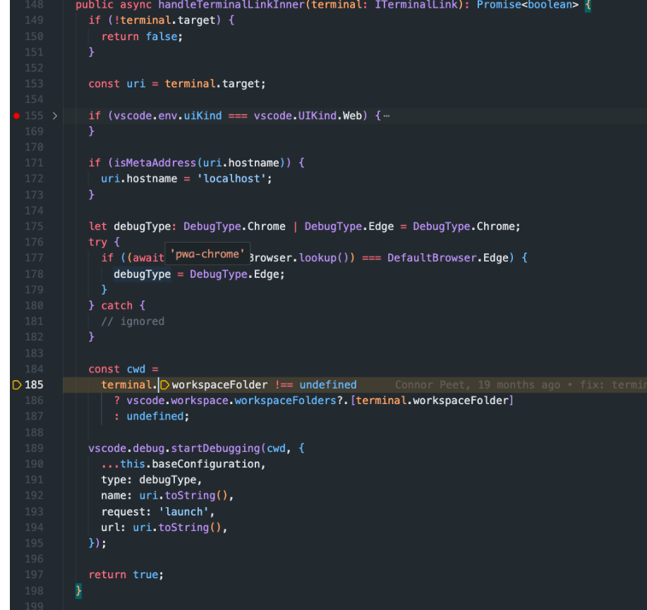Click 'vscode.env.uiKind' on line 155
The image size is (647, 610).
(167, 116)
